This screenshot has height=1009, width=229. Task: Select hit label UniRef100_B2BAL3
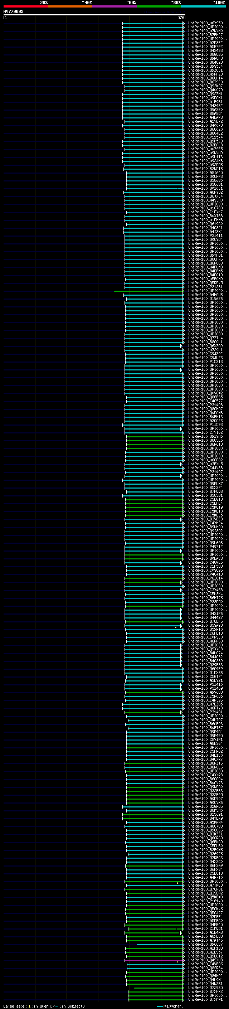(205, 145)
